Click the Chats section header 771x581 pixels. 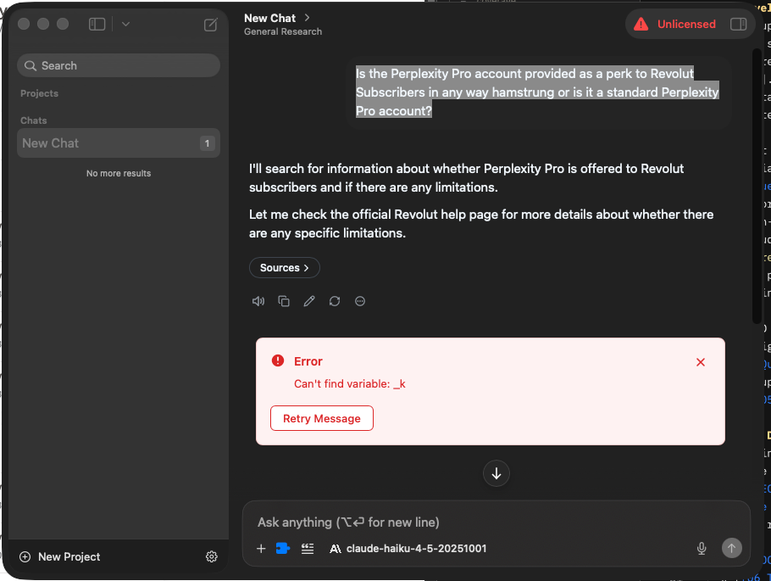click(x=33, y=120)
